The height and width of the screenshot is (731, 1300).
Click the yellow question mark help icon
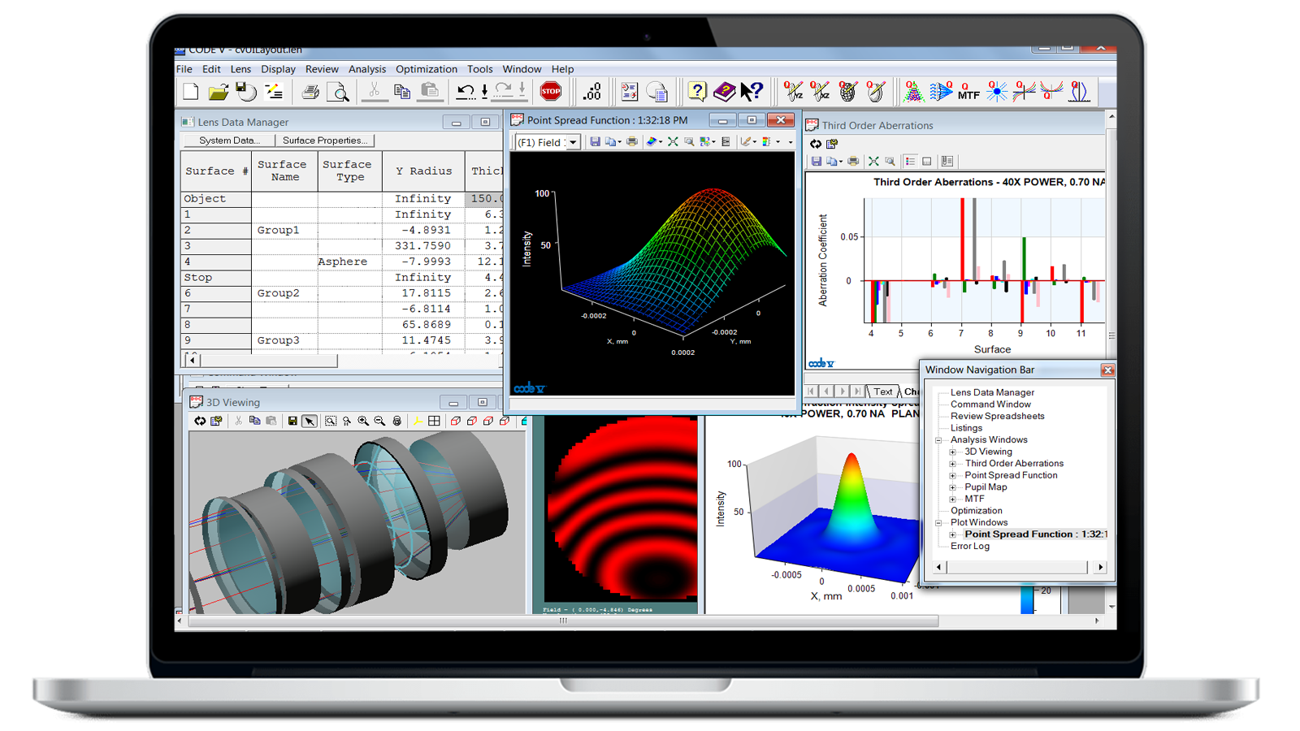point(697,92)
